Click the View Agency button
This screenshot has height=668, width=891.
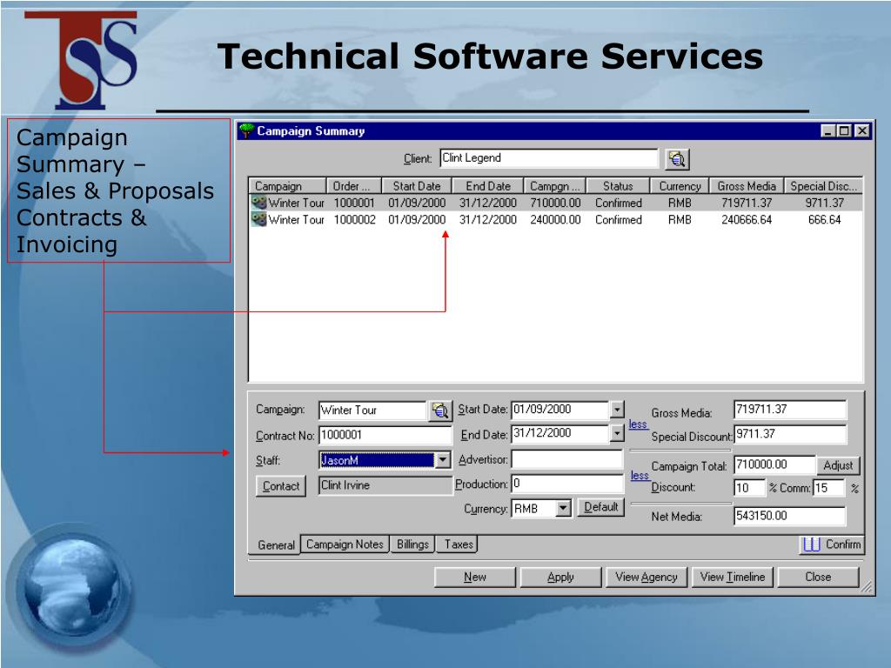pos(646,577)
